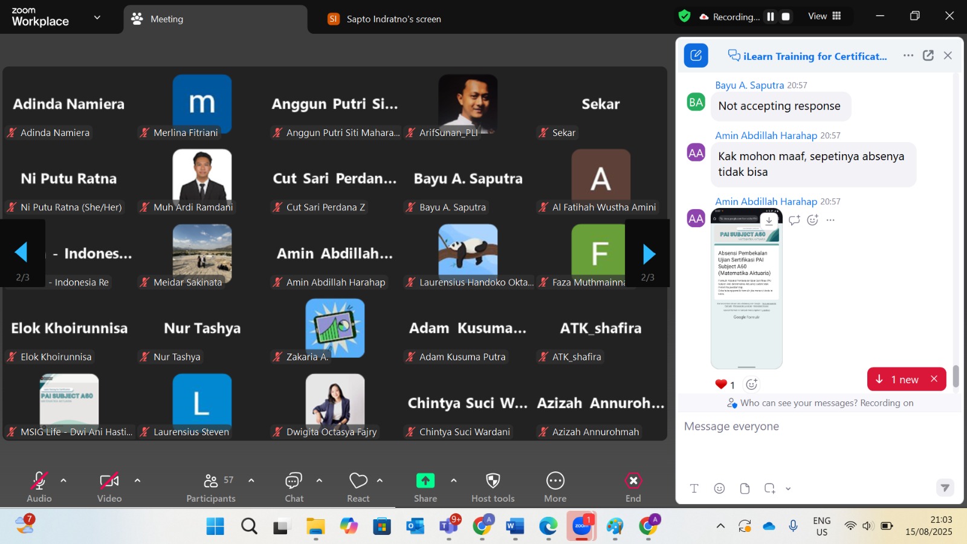Image resolution: width=967 pixels, height=544 pixels.
Task: Click the green Share screen icon
Action: click(x=425, y=481)
